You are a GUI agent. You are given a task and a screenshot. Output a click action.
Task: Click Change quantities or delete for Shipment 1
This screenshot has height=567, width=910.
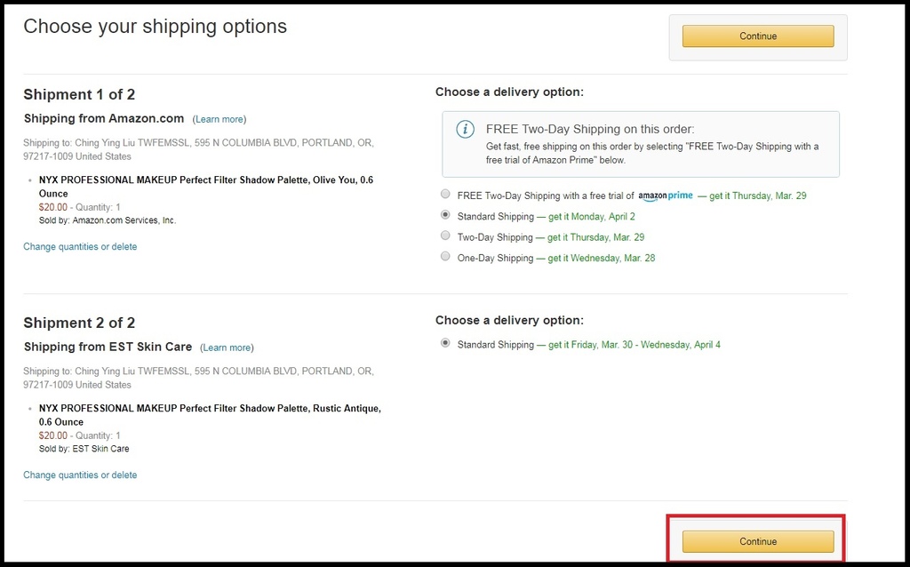[x=80, y=247]
